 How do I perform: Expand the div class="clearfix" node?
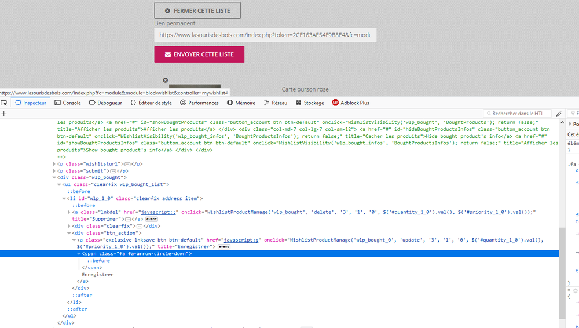pos(69,226)
